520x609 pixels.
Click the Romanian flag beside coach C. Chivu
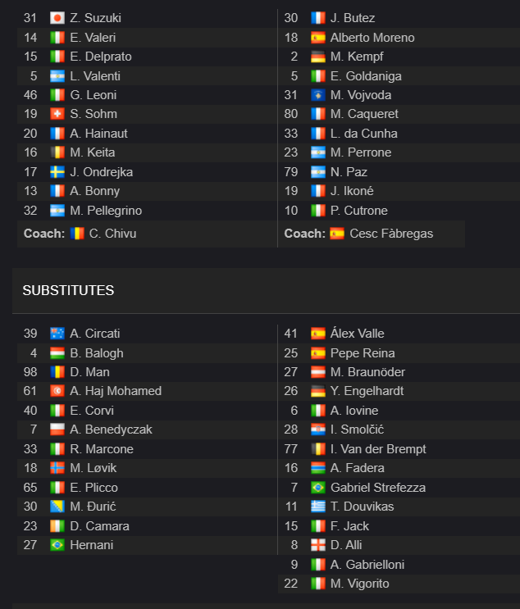[77, 234]
